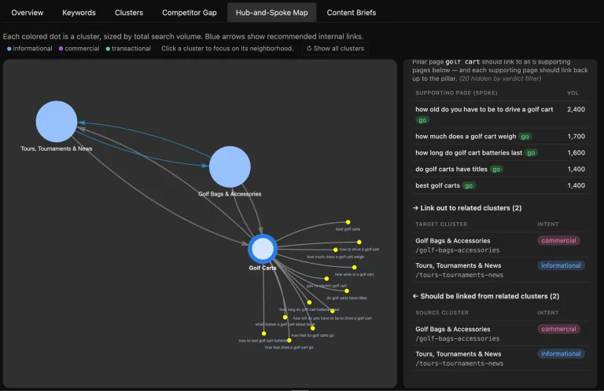Screen dimensions: 604x391
Task: Click the 2,400 volume value
Action: coord(576,110)
